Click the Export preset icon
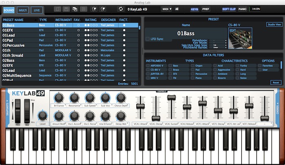 tap(103, 9)
